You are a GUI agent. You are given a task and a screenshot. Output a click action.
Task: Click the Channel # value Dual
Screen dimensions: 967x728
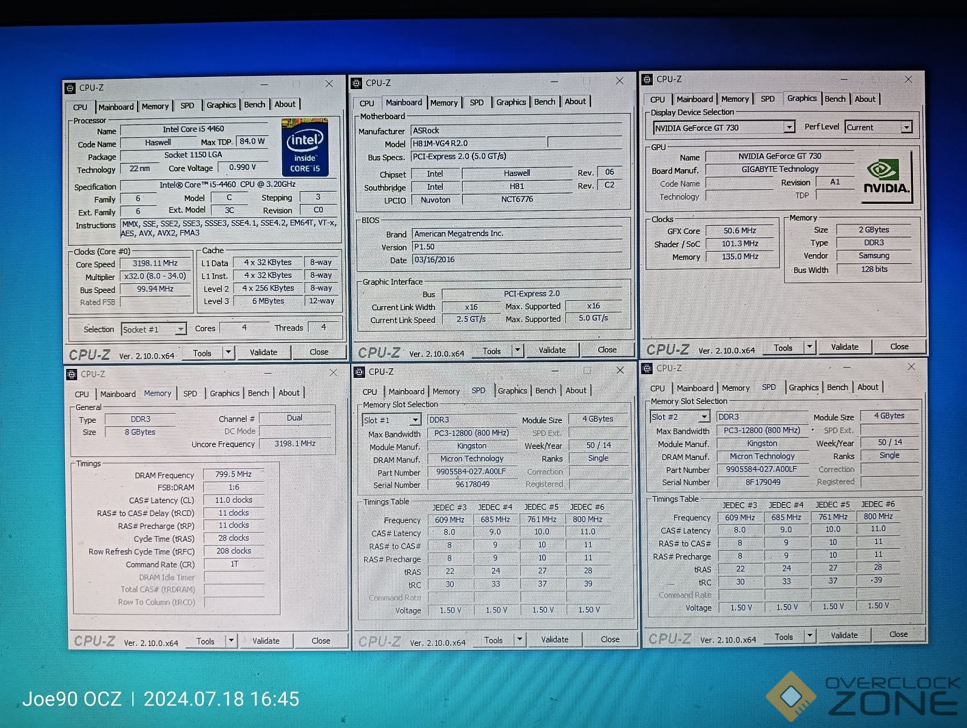pos(295,418)
